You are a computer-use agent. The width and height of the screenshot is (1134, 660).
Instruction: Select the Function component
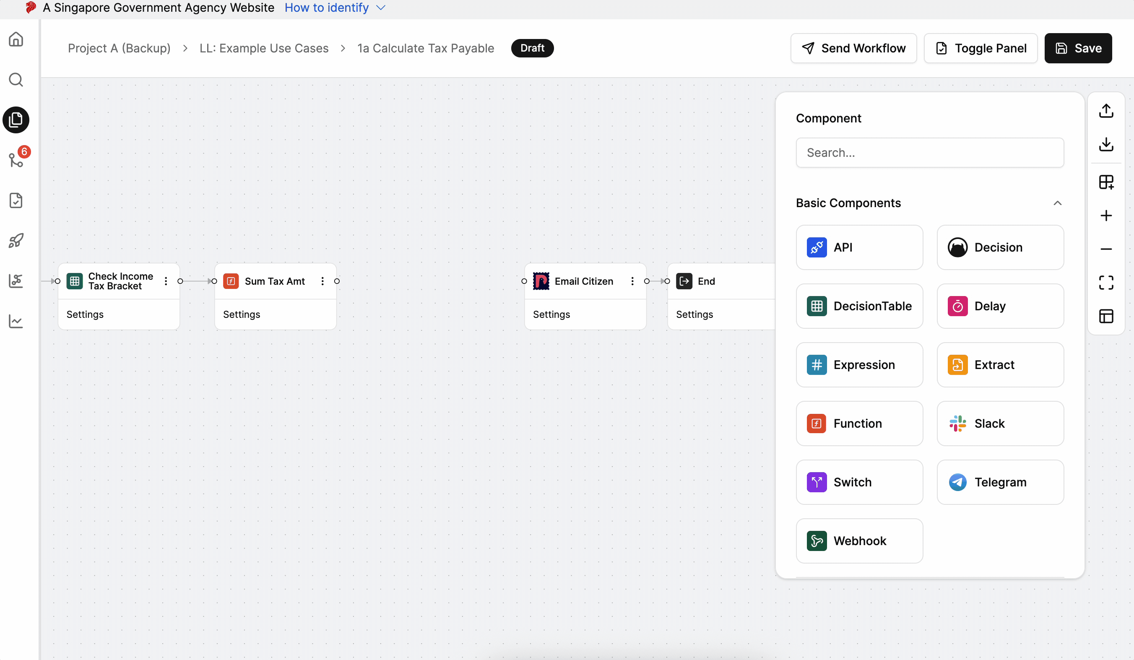tap(859, 424)
